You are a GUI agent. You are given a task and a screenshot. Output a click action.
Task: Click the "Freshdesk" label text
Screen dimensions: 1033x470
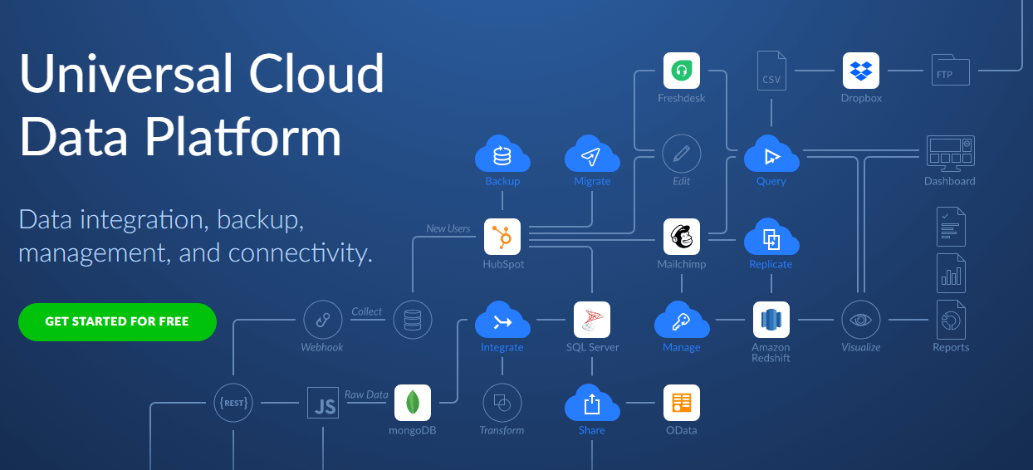pyautogui.click(x=682, y=98)
